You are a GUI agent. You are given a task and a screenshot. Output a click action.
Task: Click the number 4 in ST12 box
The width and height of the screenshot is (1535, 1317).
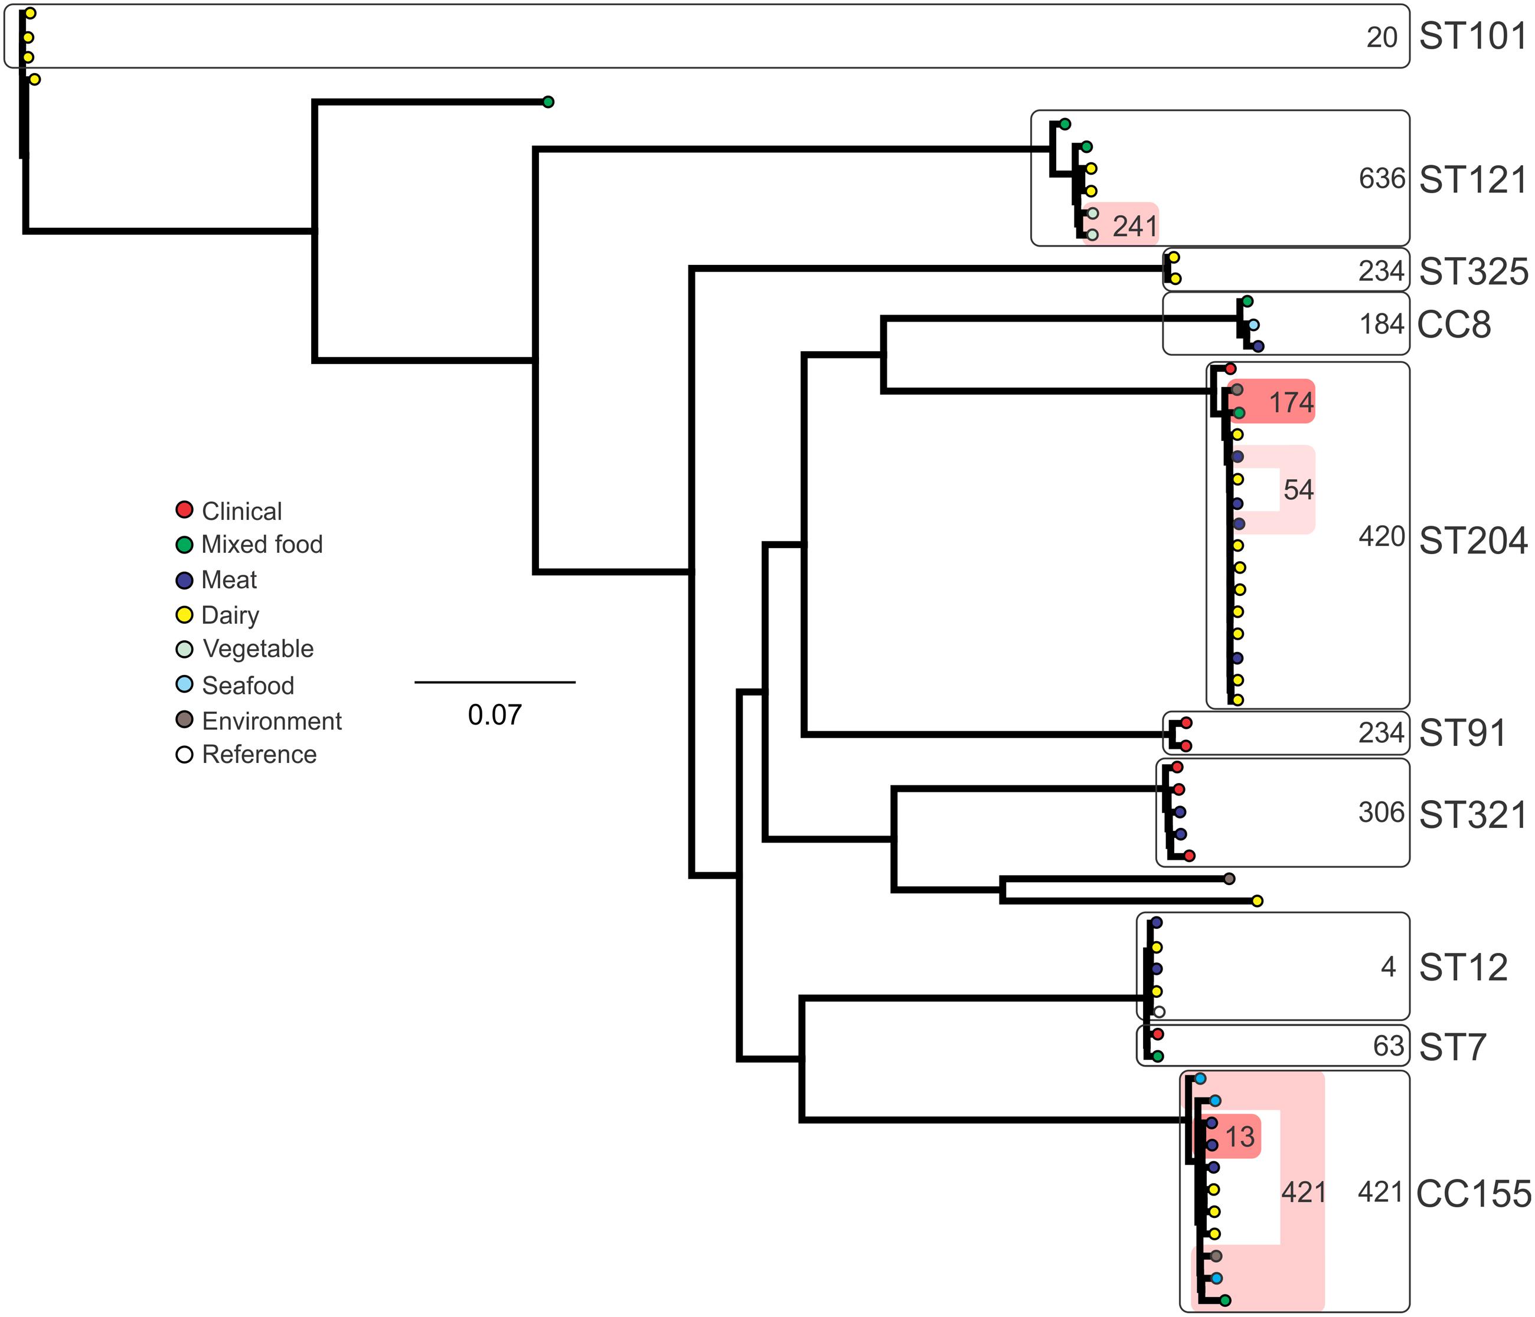[x=1389, y=967]
